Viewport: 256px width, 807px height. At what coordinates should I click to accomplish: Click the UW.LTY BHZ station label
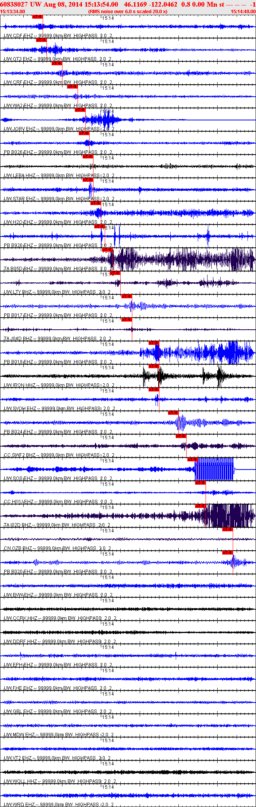(x=18, y=292)
